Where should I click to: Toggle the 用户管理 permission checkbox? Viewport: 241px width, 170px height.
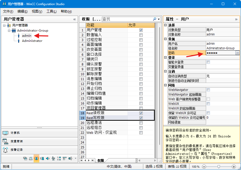[x=141, y=30]
